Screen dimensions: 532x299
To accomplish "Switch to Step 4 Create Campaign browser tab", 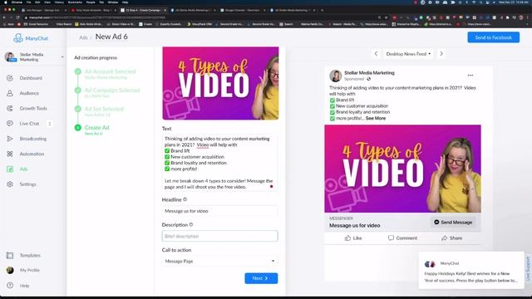I will [x=143, y=10].
